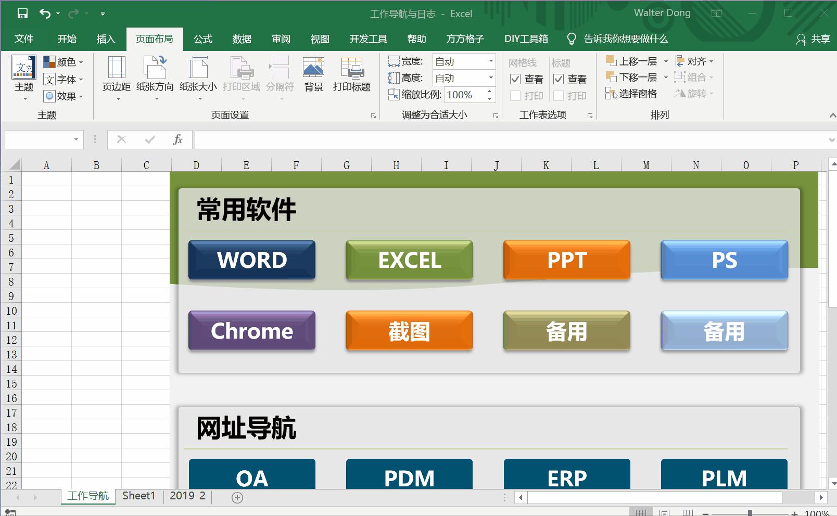Click the new sheet (+) control
Image resolution: width=837 pixels, height=516 pixels.
pyautogui.click(x=237, y=497)
